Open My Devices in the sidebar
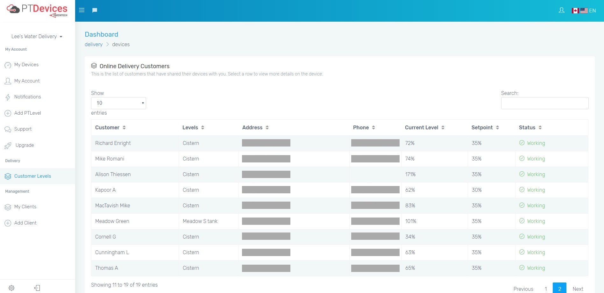 26,65
